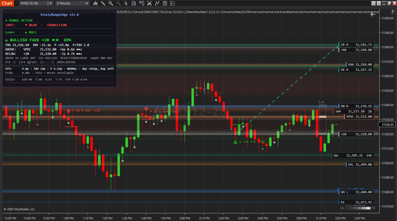
Task: Select the cursor pointer tool icon
Action: pos(126,3)
